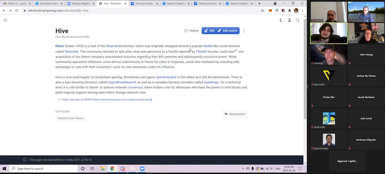The height and width of the screenshot is (174, 385).
Task: Open Chrome three-dot menu
Action: 302,10
